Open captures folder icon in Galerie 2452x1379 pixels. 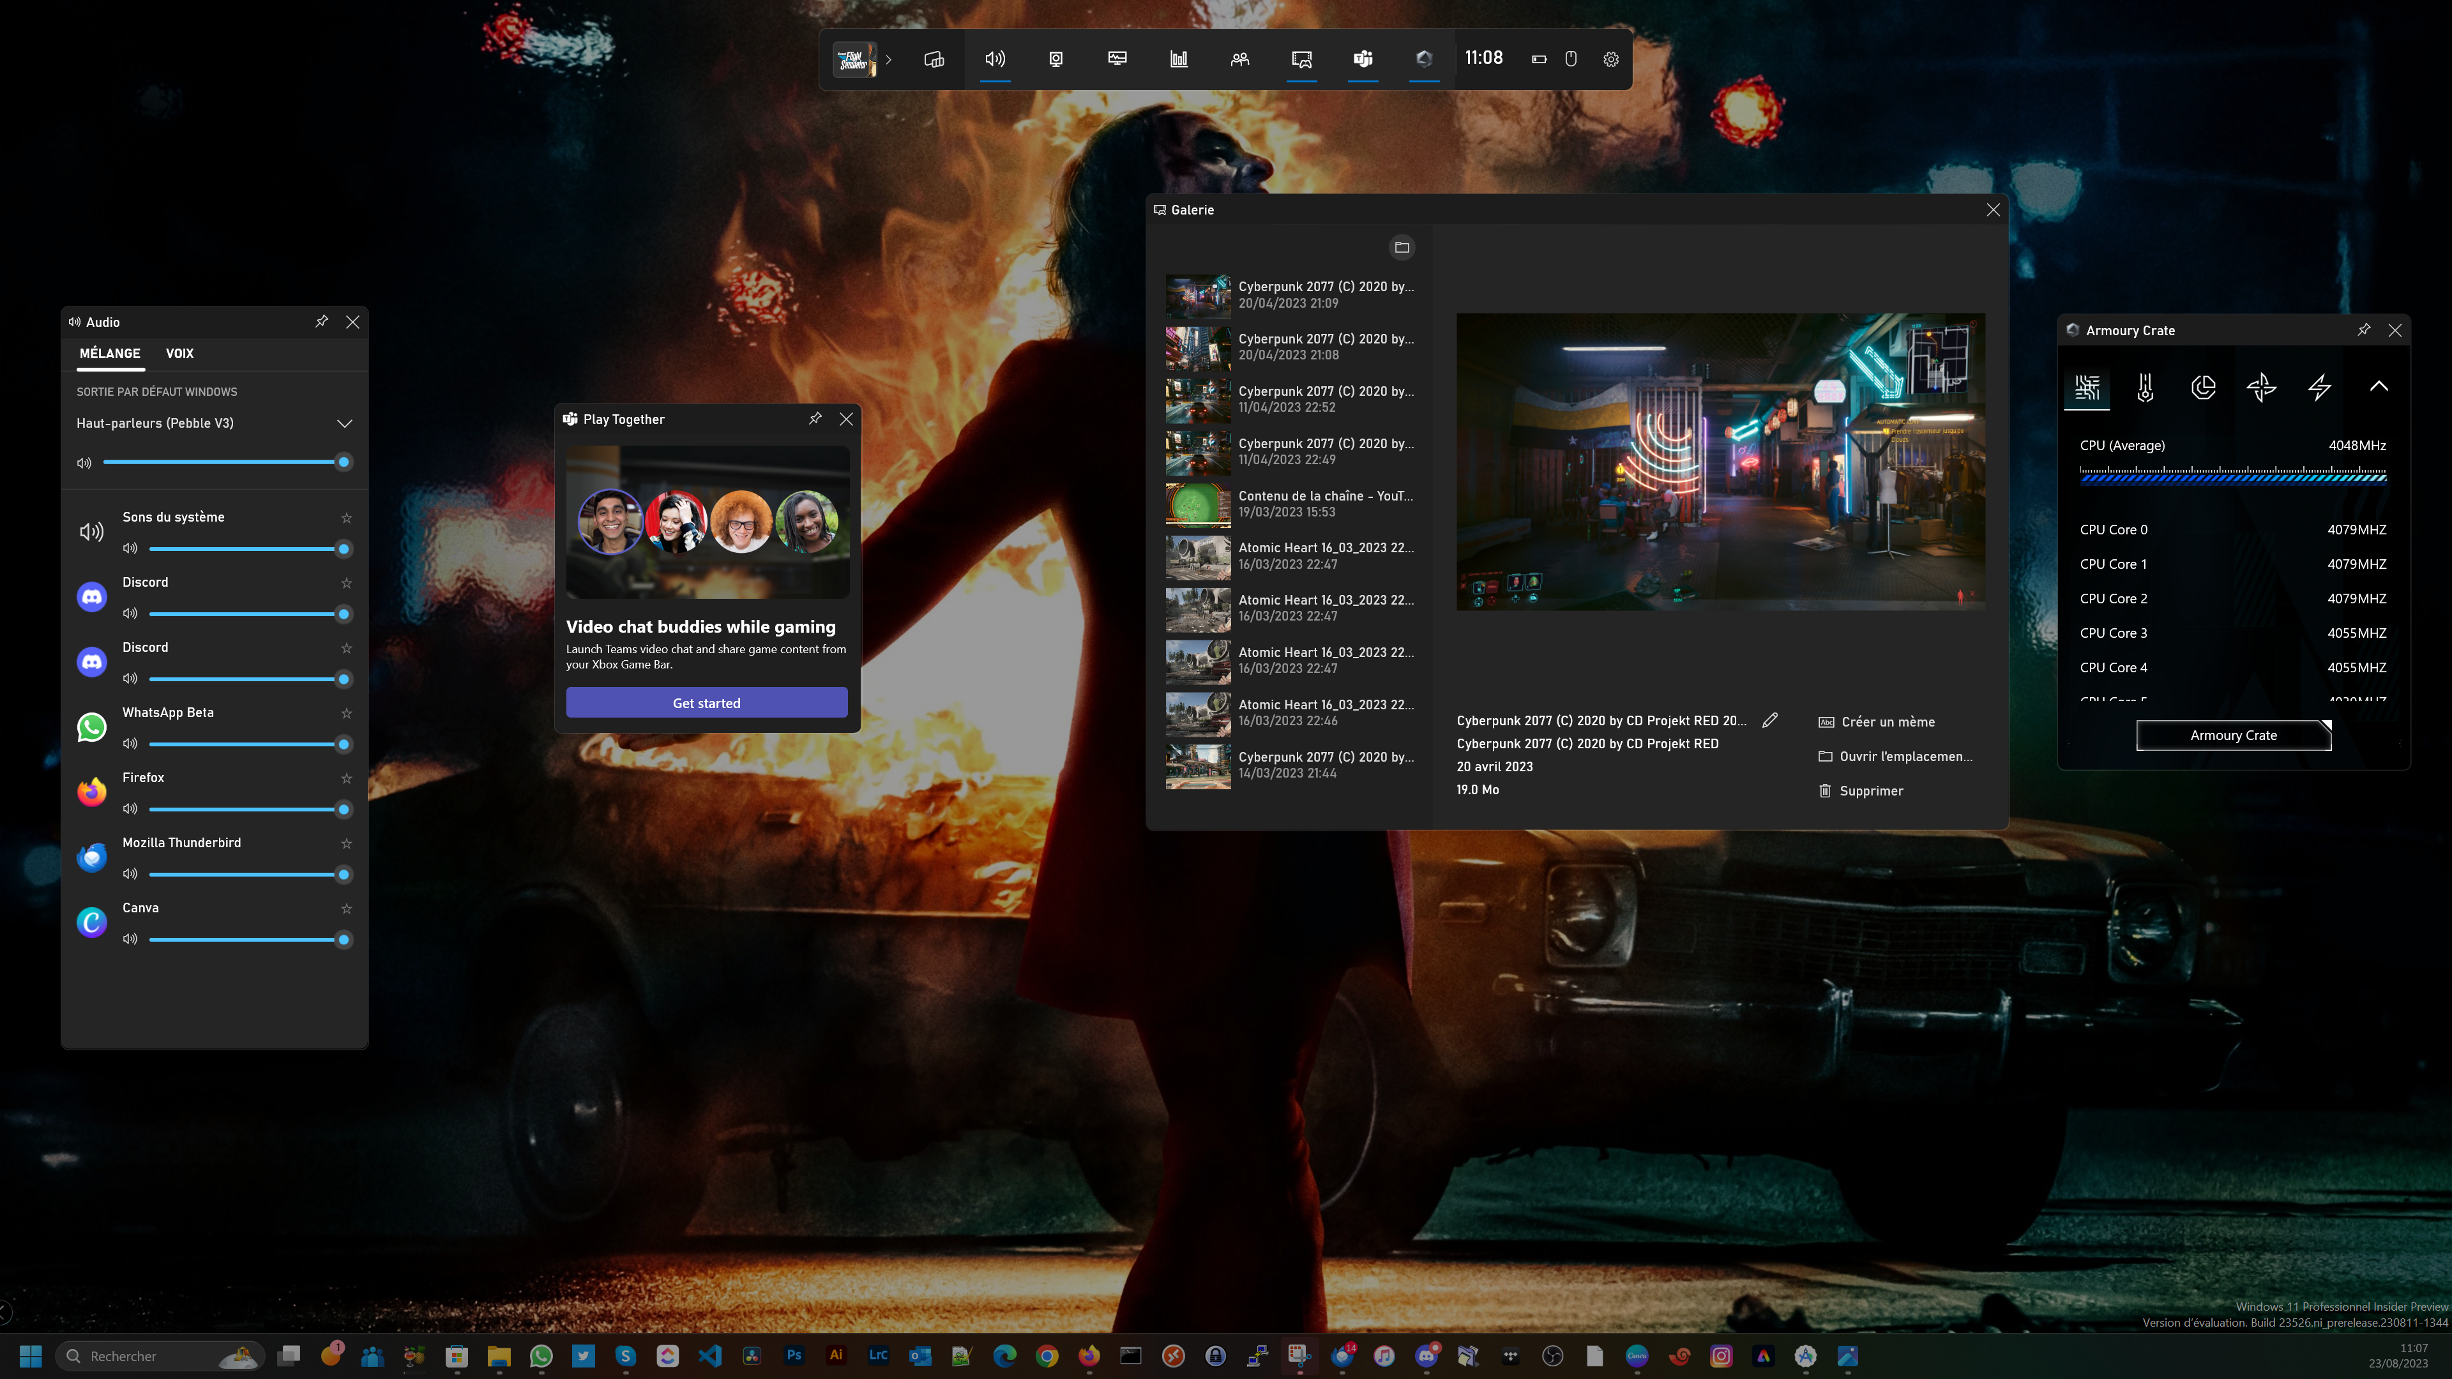tap(1401, 248)
